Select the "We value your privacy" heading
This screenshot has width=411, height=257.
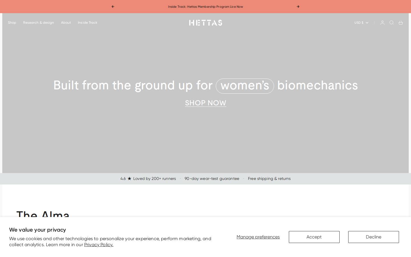coord(37,230)
